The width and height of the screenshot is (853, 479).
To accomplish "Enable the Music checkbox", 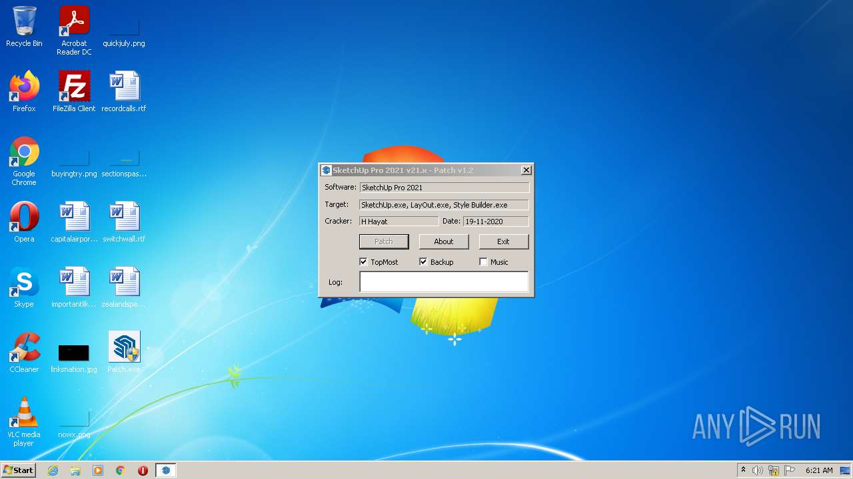I will click(x=483, y=262).
